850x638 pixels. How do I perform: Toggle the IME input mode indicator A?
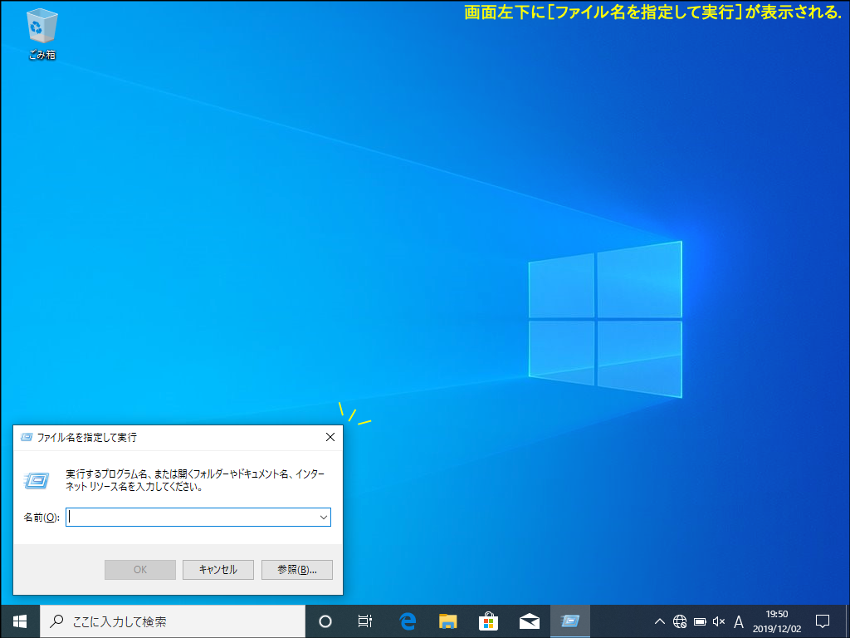click(x=739, y=621)
